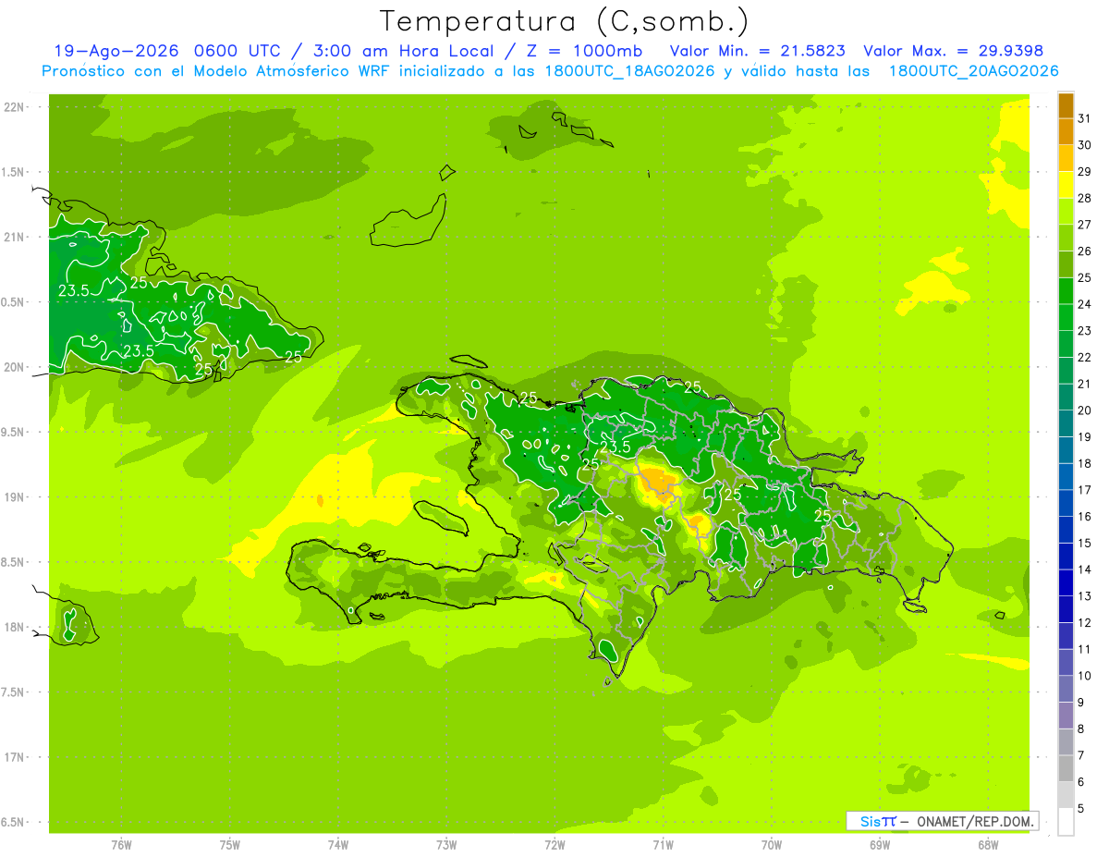
Task: Click the 75W longitude axis label
Action: click(230, 845)
